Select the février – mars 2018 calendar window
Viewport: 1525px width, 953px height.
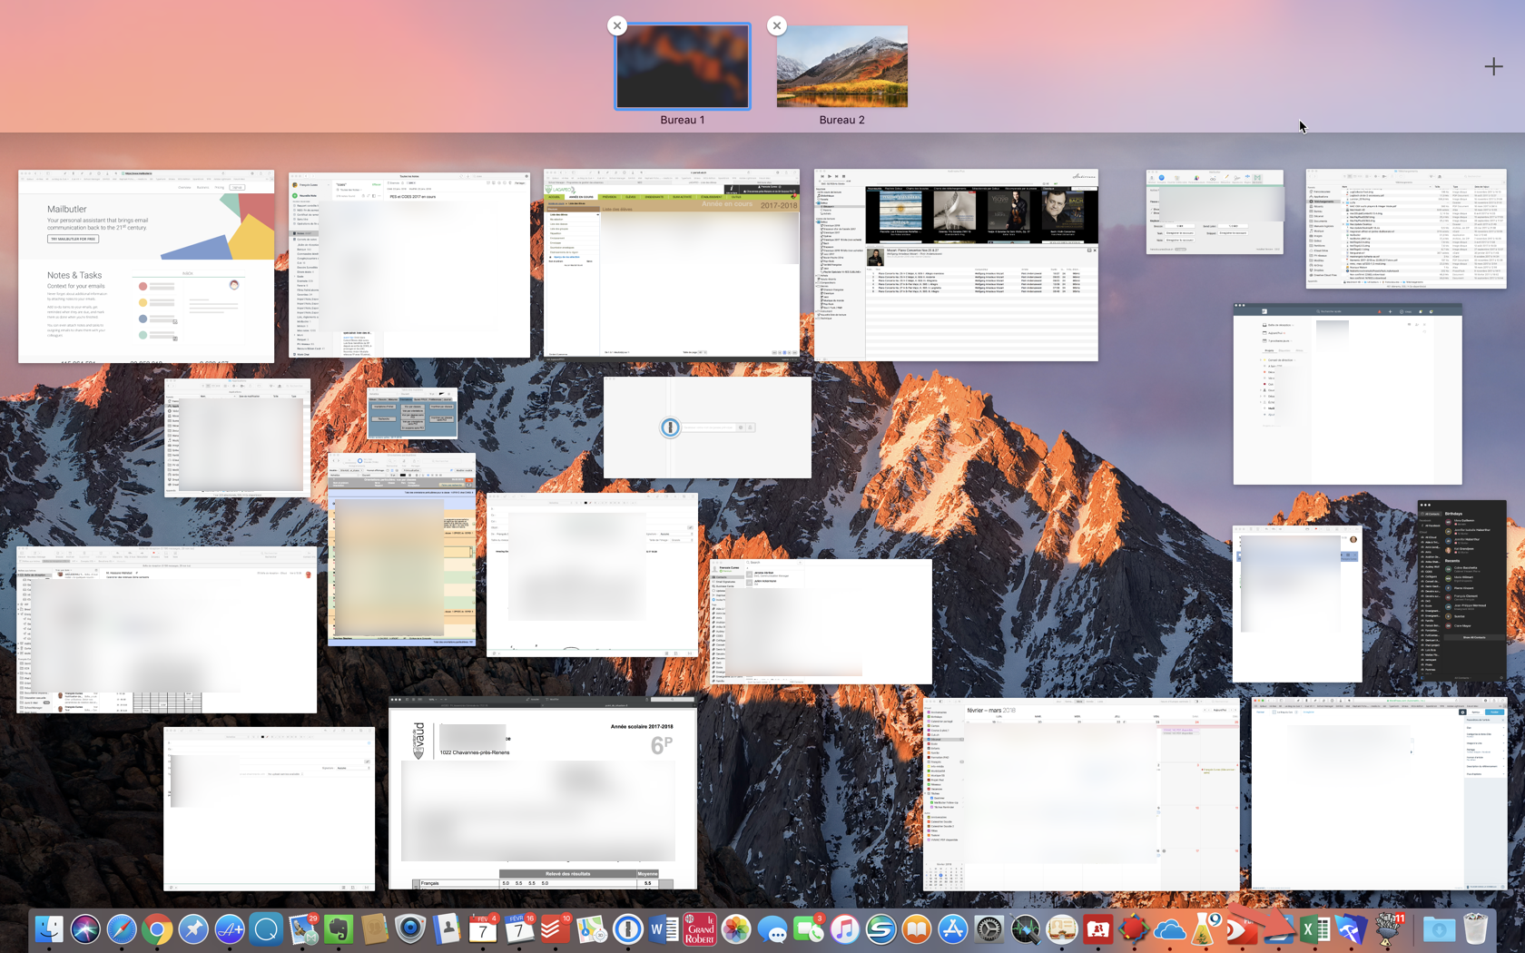tap(1081, 794)
